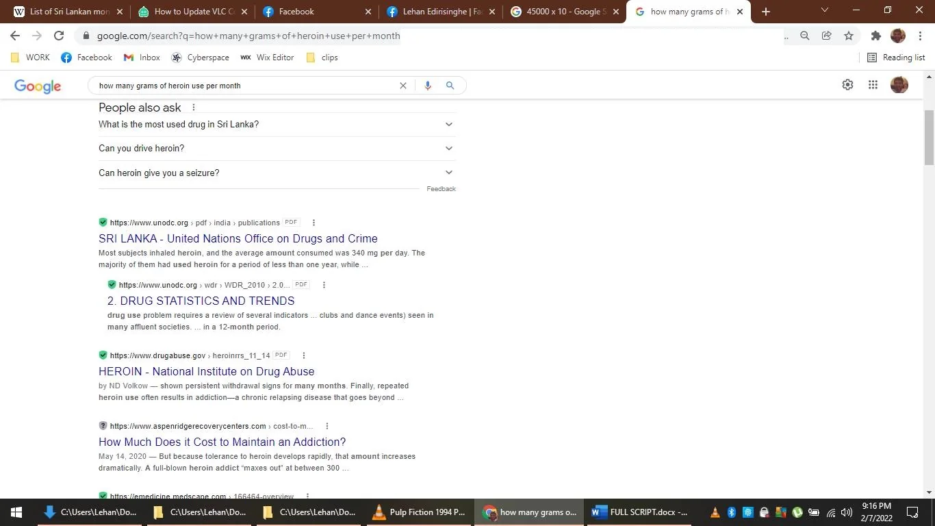
Task: Open the Cyberspace bookmark
Action: [x=201, y=58]
